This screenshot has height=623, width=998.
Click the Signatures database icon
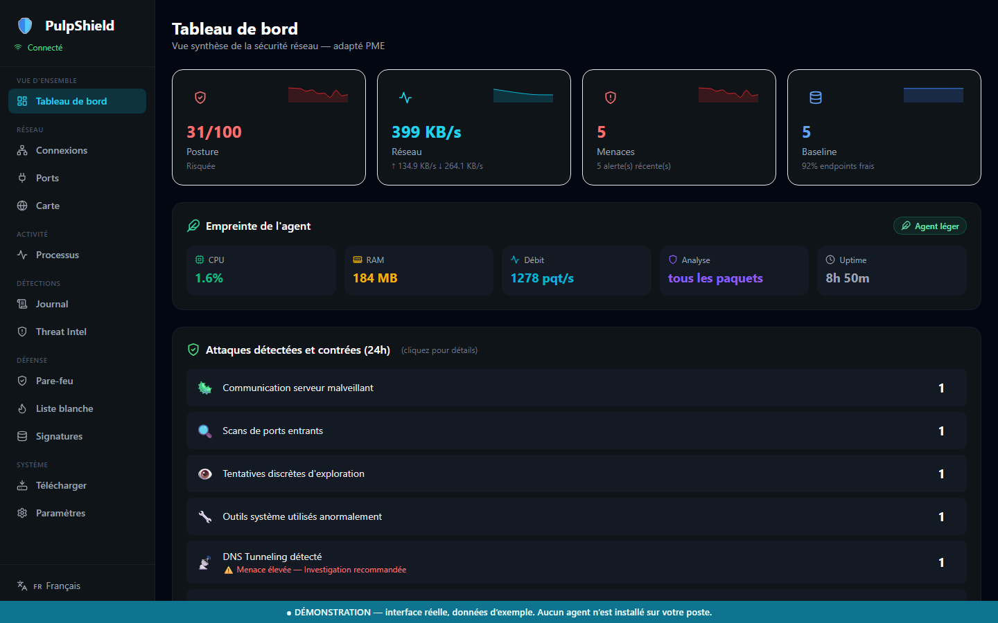(22, 436)
